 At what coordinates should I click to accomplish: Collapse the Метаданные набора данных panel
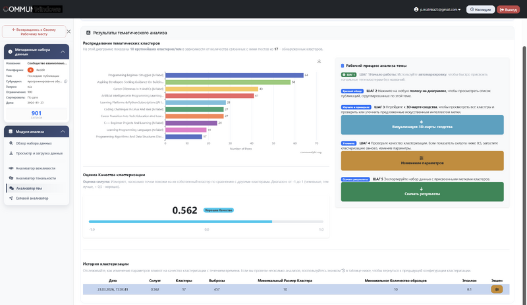point(63,51)
